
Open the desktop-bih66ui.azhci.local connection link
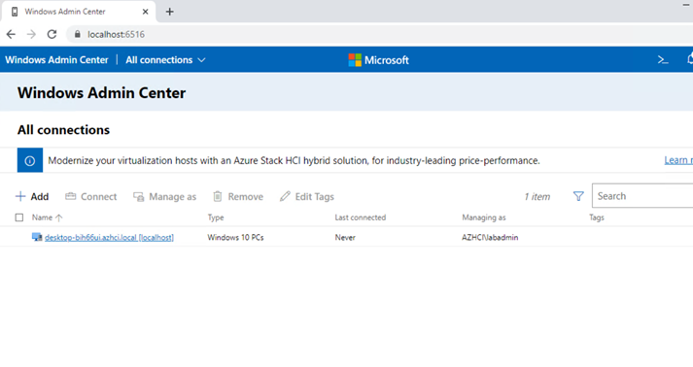[x=109, y=238]
